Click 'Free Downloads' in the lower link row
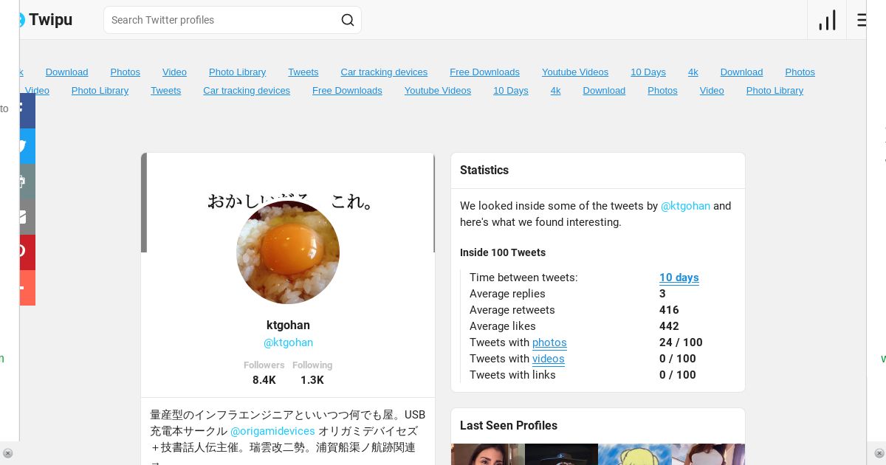The height and width of the screenshot is (465, 886). click(347, 91)
